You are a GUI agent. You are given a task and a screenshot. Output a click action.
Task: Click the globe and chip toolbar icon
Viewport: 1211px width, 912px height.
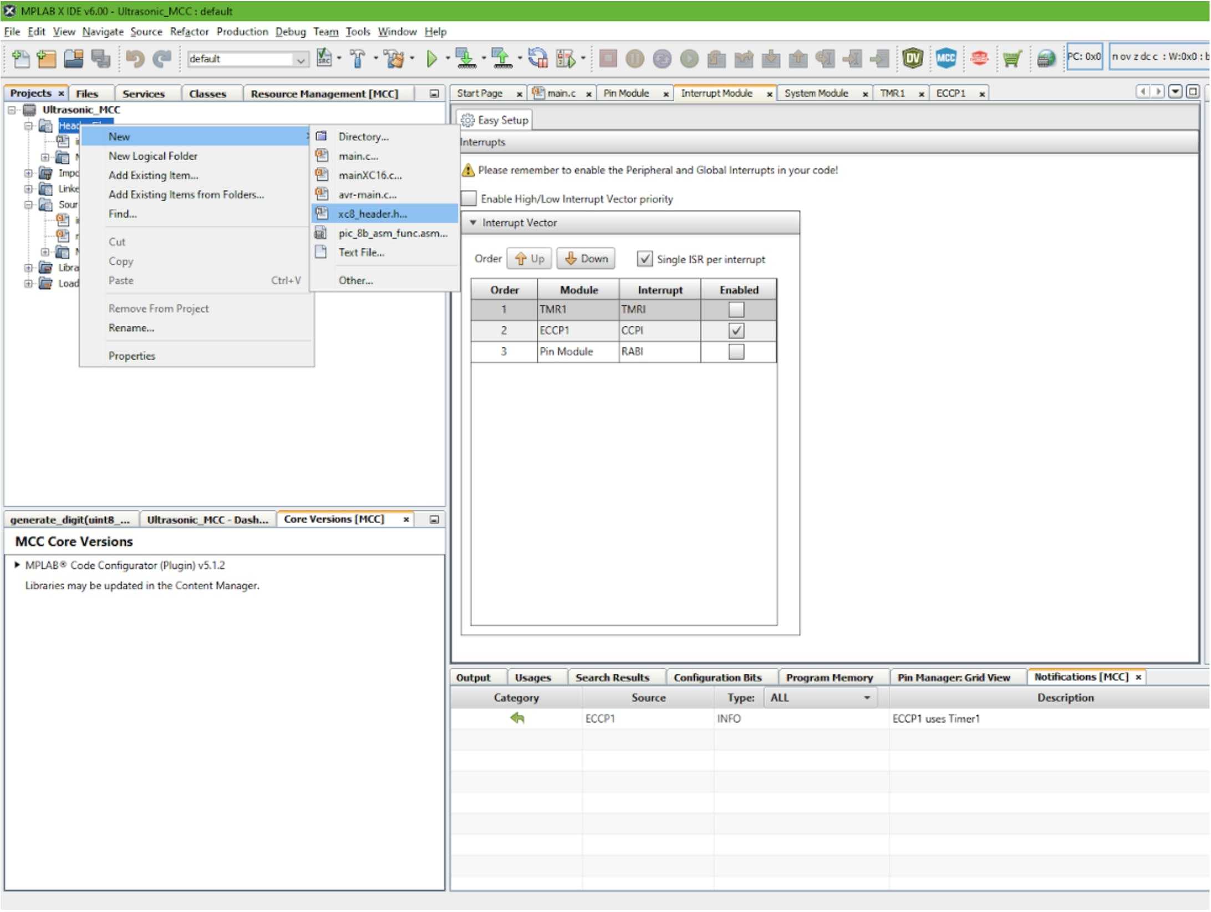[x=1046, y=58]
